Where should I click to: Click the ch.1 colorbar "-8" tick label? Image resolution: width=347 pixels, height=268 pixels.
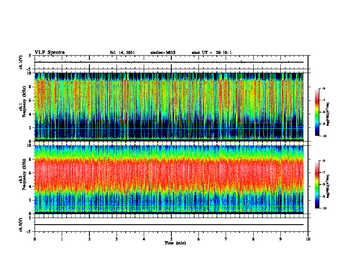323,112
